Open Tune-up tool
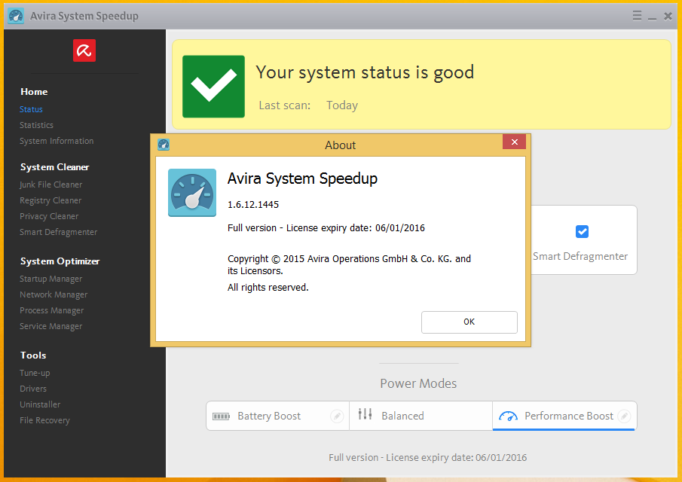The height and width of the screenshot is (482, 682). pyautogui.click(x=35, y=373)
